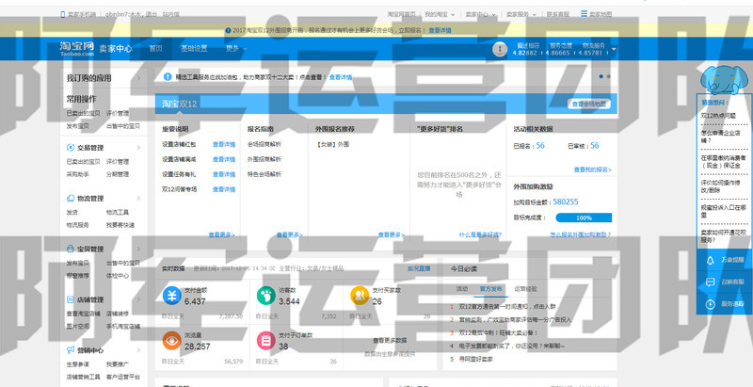753x387 pixels.
Task: Click the pink order icon for 支付子订单数
Action: 266,341
